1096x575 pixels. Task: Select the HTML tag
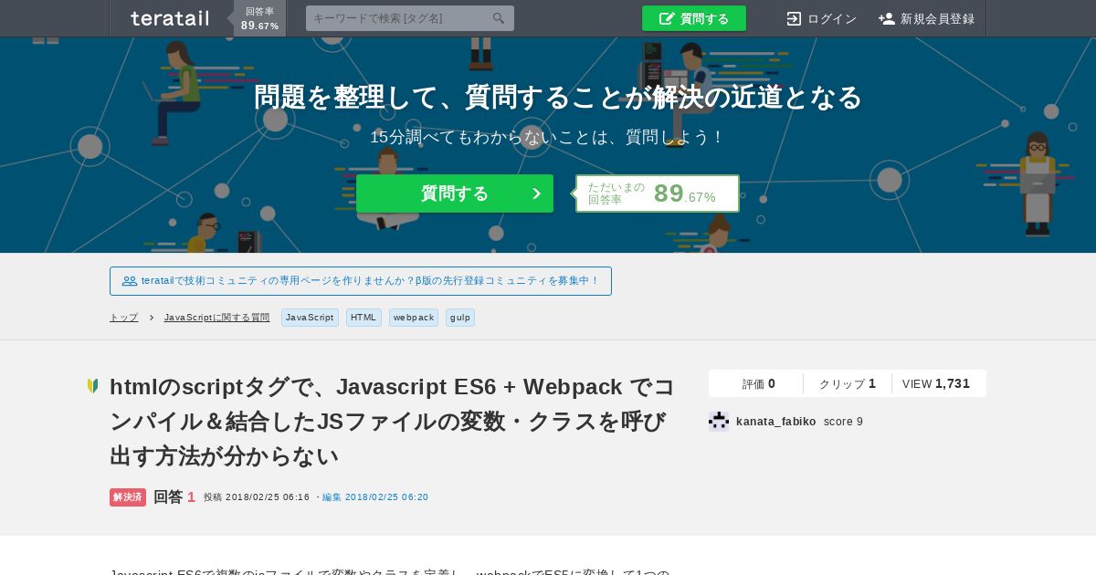pyautogui.click(x=364, y=318)
